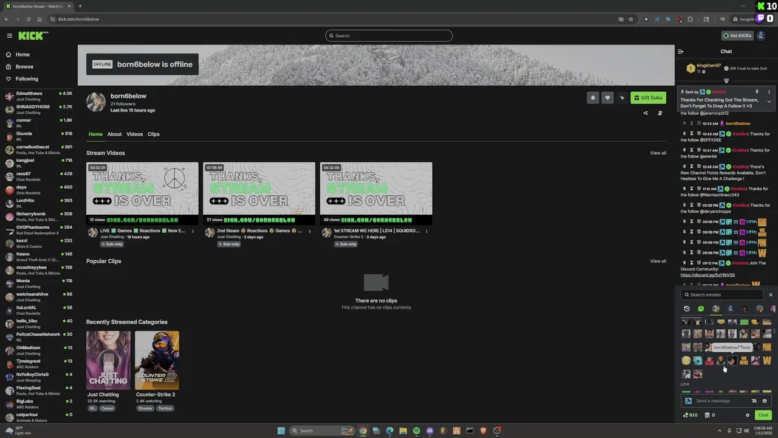778x438 pixels.
Task: Open Edmatthews channel in sidebar
Action: 38,96
